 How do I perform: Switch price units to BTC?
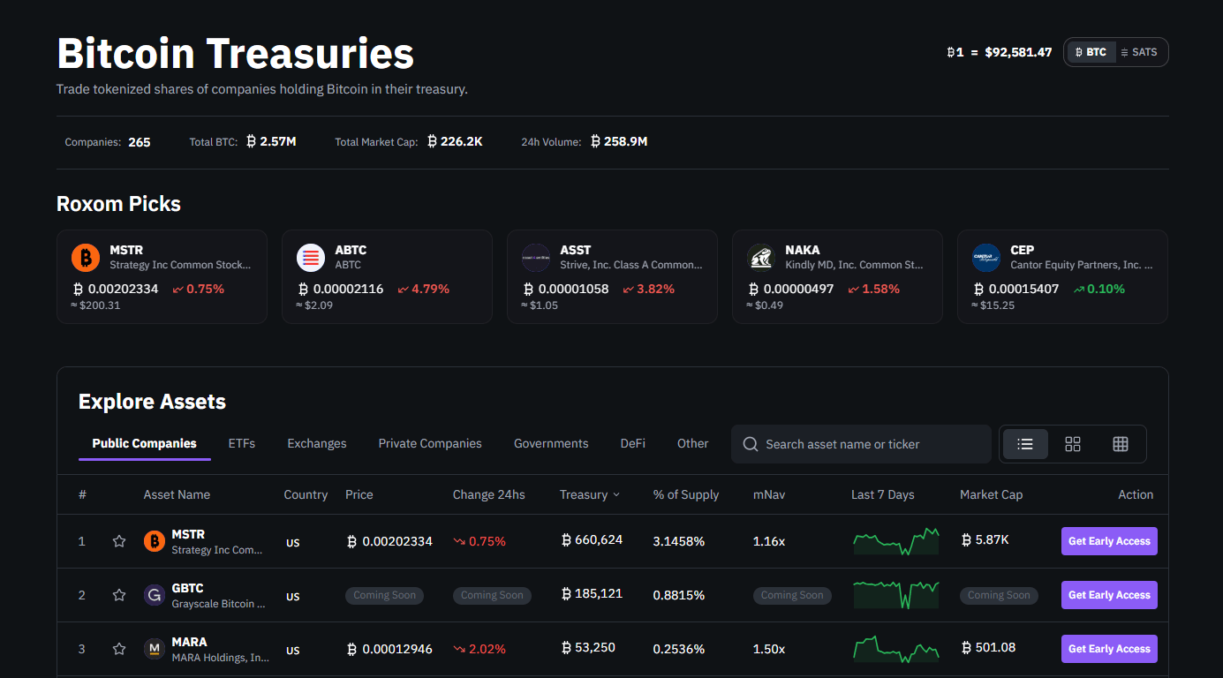coord(1091,52)
